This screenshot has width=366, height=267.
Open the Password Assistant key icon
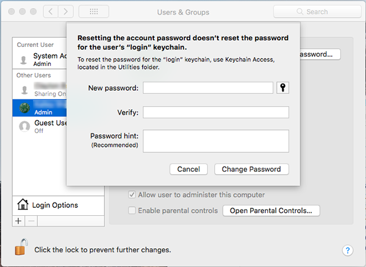[282, 88]
